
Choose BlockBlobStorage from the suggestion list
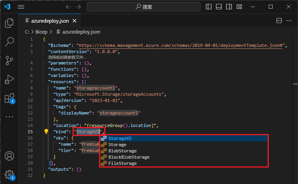click(184, 157)
